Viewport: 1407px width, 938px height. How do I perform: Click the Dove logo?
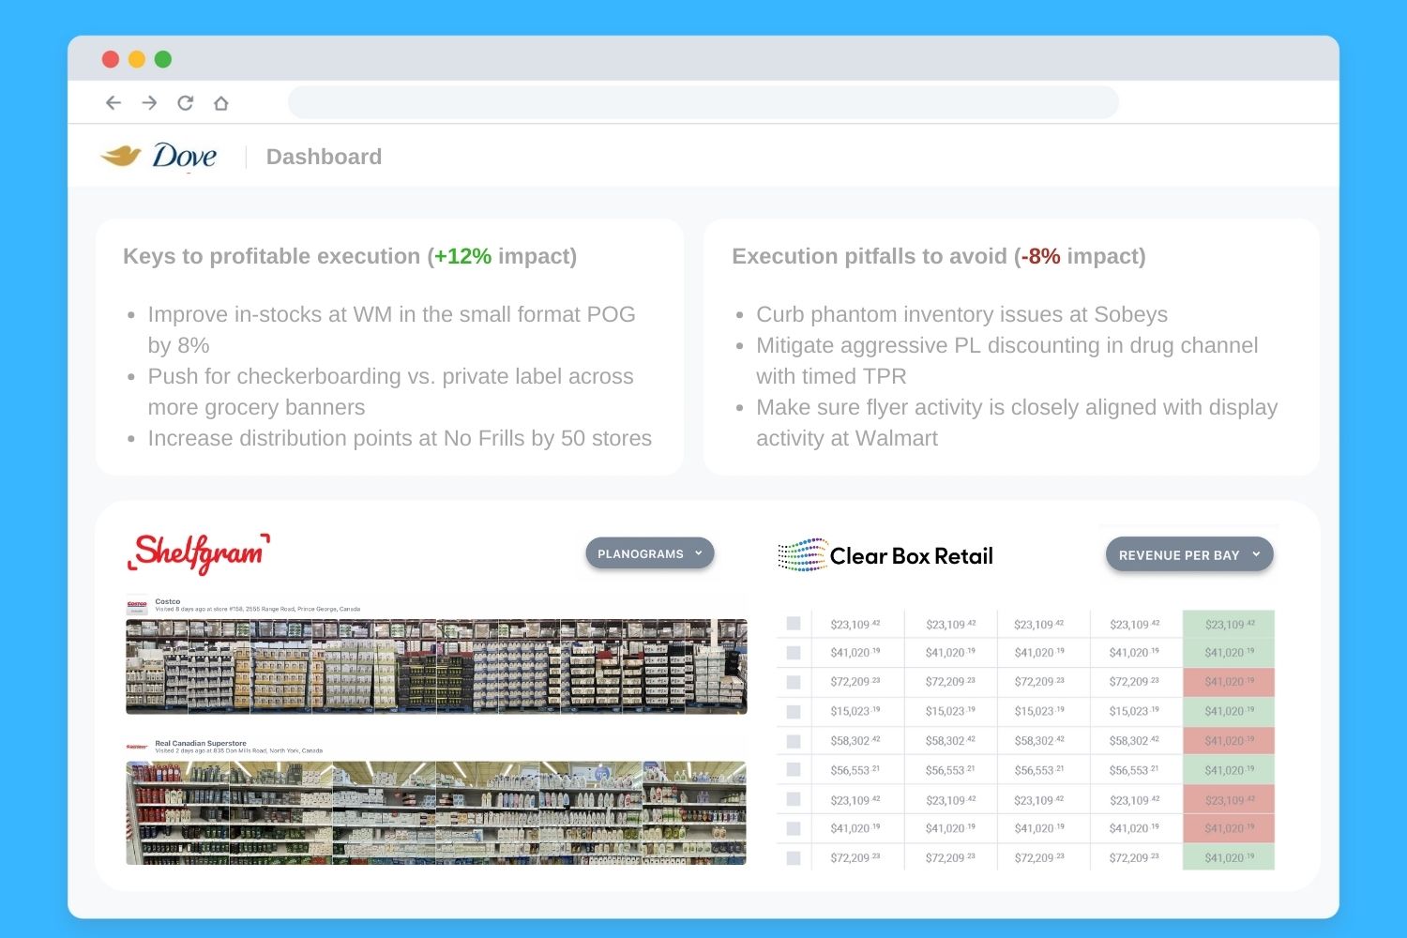(159, 157)
